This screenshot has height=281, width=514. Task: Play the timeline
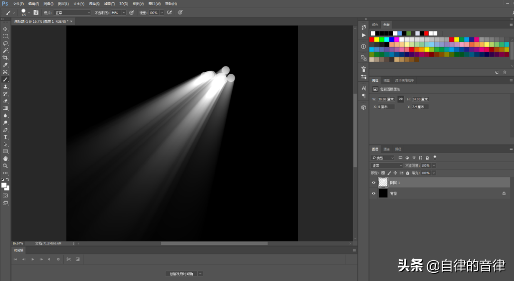click(32, 259)
